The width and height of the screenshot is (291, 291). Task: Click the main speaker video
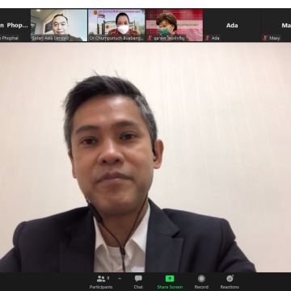(145, 158)
